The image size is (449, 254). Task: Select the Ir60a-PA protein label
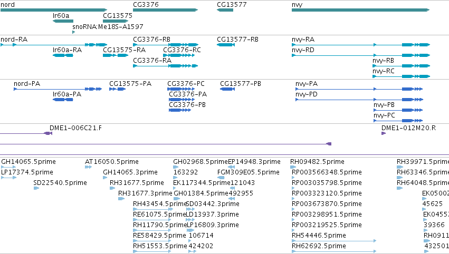67,94
